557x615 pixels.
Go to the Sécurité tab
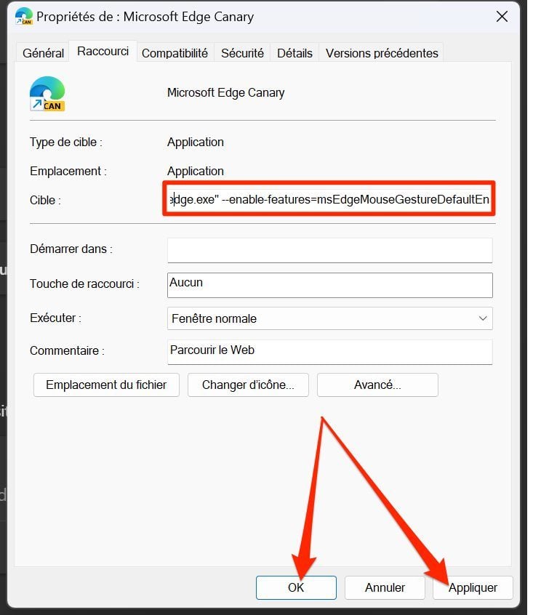[242, 53]
